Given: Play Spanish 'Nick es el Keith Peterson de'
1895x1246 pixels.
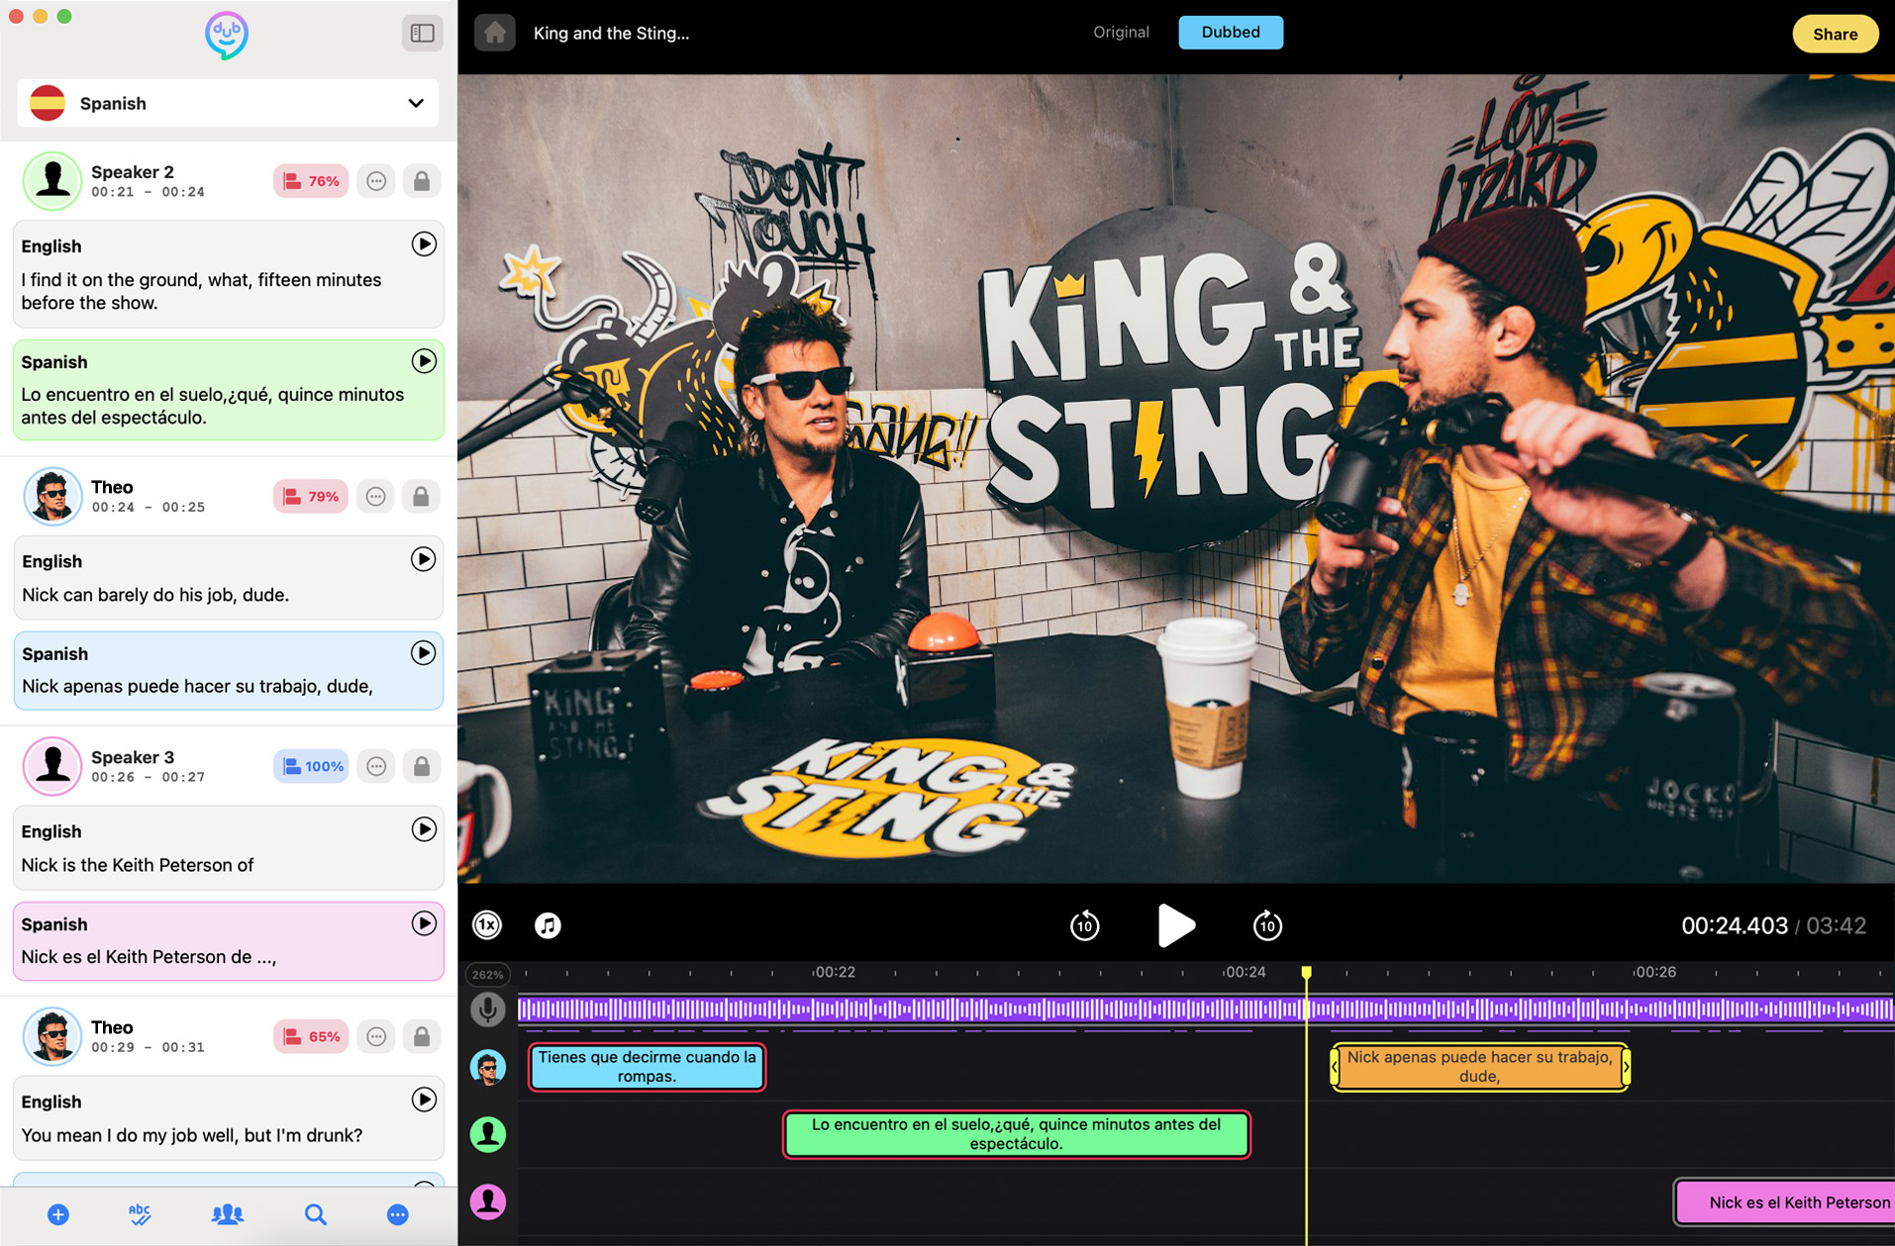Looking at the screenshot, I should pos(424,923).
